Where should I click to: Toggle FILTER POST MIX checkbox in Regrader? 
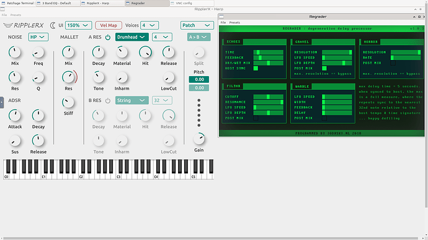(256, 118)
